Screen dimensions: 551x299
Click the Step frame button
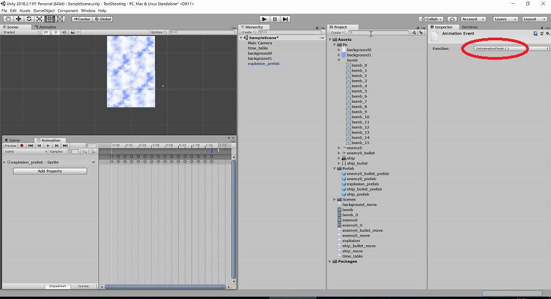[x=285, y=19]
